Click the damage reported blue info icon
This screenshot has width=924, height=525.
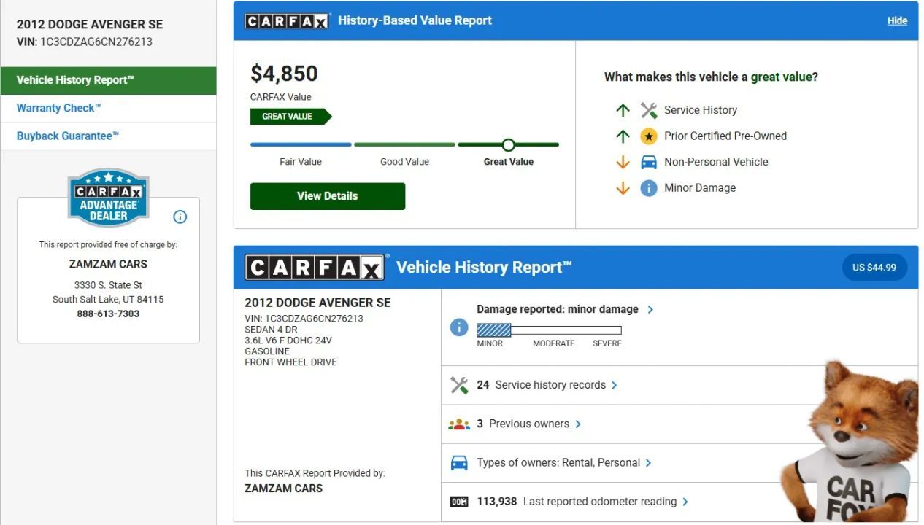click(x=458, y=327)
